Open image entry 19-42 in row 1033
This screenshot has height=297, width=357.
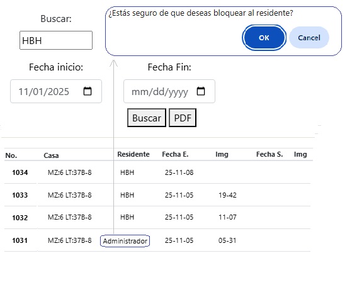tap(227, 195)
